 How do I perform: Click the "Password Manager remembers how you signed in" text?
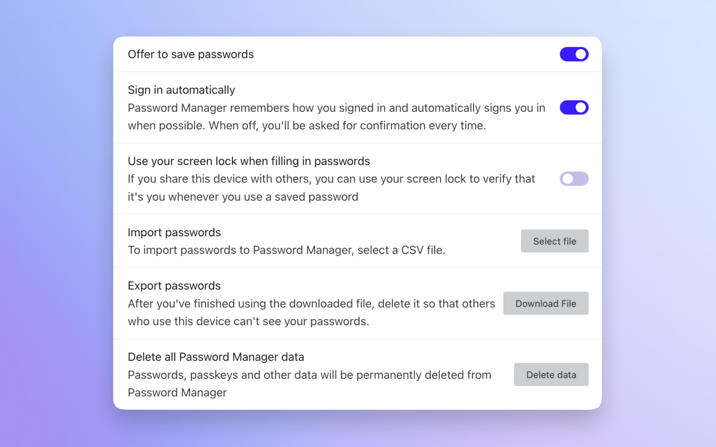[336, 108]
